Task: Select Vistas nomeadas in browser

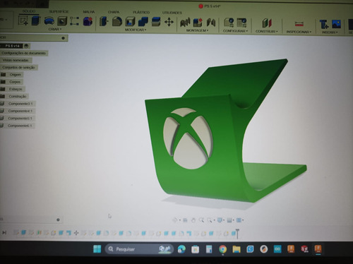Action: click(16, 60)
